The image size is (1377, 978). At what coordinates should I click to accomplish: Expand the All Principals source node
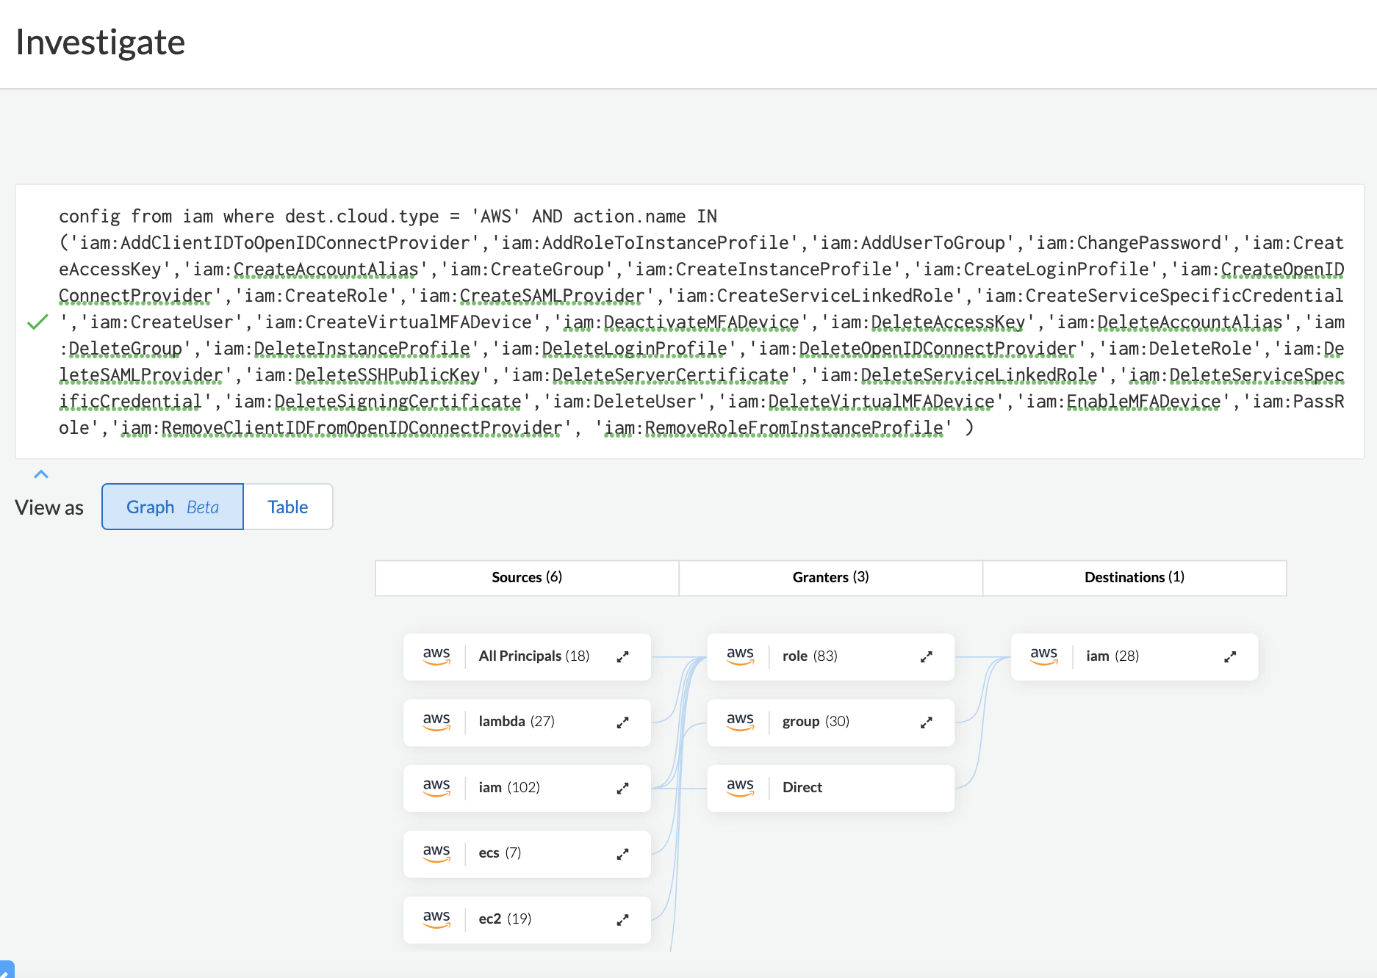(622, 657)
